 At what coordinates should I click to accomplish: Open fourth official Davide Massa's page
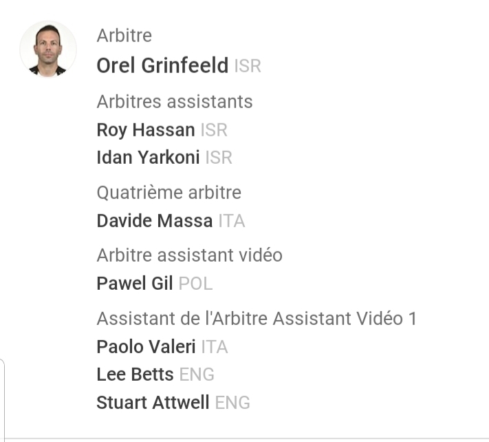point(155,221)
